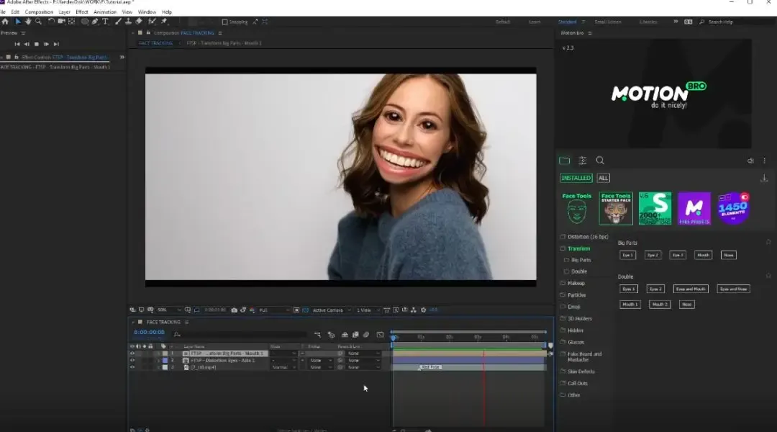This screenshot has width=777, height=432.
Task: Expand the Distortion (16 bpc) folder
Action: click(x=583, y=237)
